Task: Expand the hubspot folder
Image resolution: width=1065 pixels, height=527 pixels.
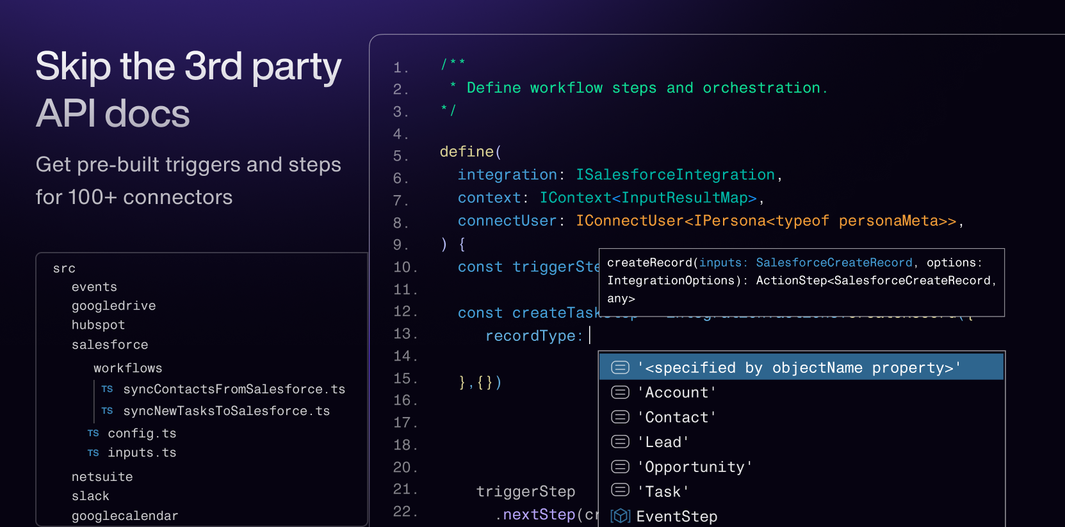Action: [x=98, y=326]
